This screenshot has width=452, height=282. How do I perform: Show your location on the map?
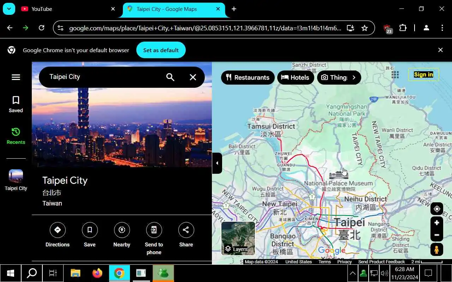pyautogui.click(x=437, y=209)
